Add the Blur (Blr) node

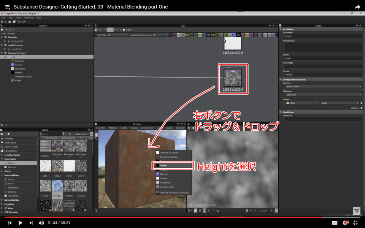pos(183,35)
